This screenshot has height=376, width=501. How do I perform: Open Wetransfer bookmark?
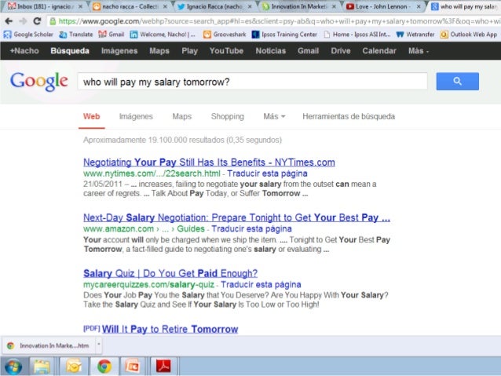point(415,35)
